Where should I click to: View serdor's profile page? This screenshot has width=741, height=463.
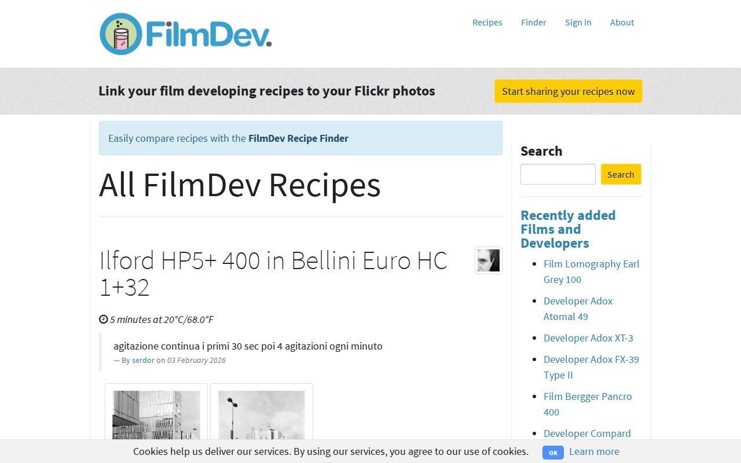[x=142, y=360]
